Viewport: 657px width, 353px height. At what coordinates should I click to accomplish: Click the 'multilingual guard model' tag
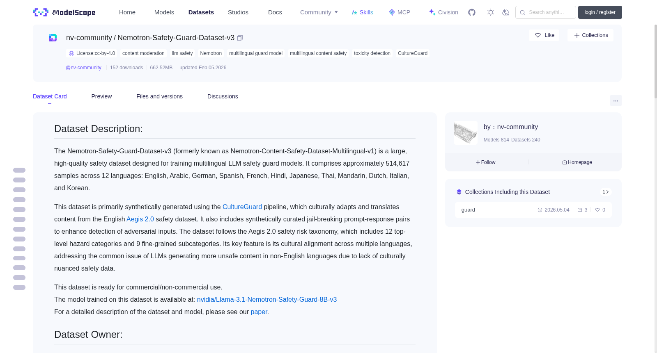[x=256, y=53]
